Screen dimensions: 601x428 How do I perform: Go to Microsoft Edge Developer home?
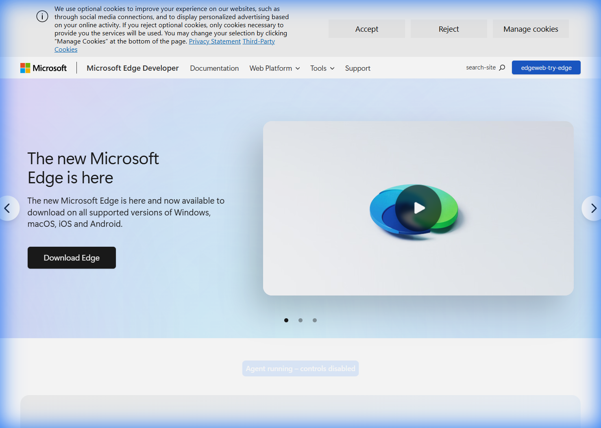pos(133,68)
